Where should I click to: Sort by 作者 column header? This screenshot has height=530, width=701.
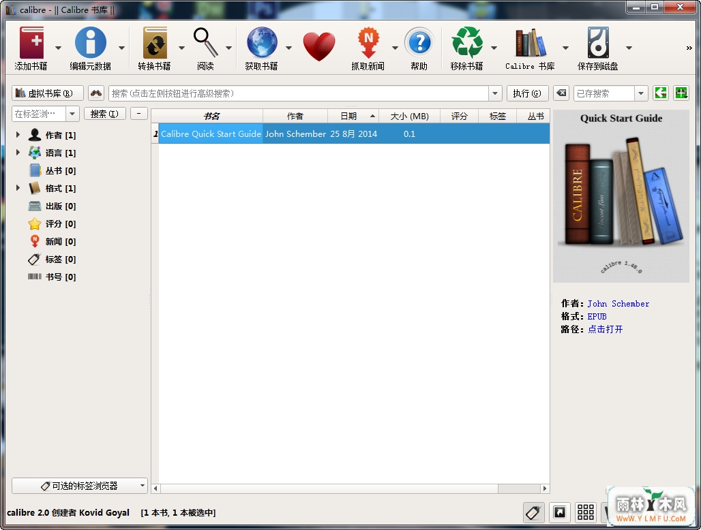coord(295,116)
